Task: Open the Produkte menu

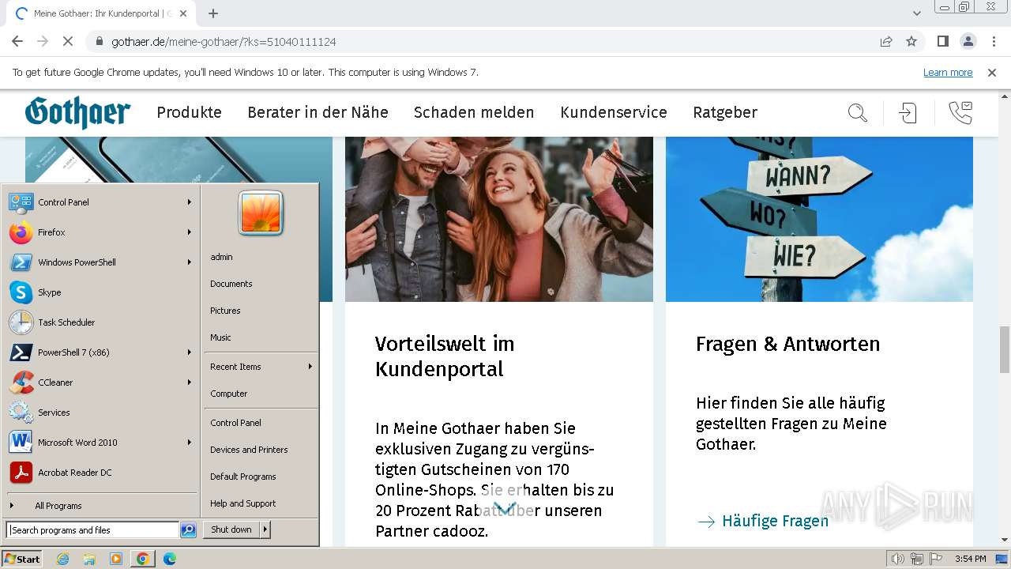Action: pos(189,112)
